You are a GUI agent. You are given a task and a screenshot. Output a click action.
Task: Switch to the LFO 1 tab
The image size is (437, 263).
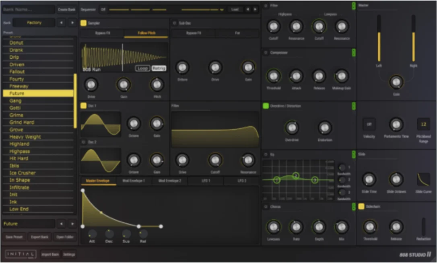206,181
